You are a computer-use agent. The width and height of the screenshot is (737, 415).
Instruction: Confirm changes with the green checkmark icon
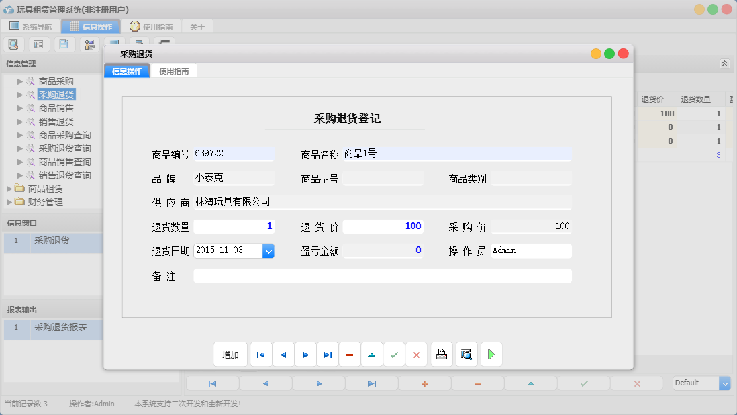click(394, 354)
